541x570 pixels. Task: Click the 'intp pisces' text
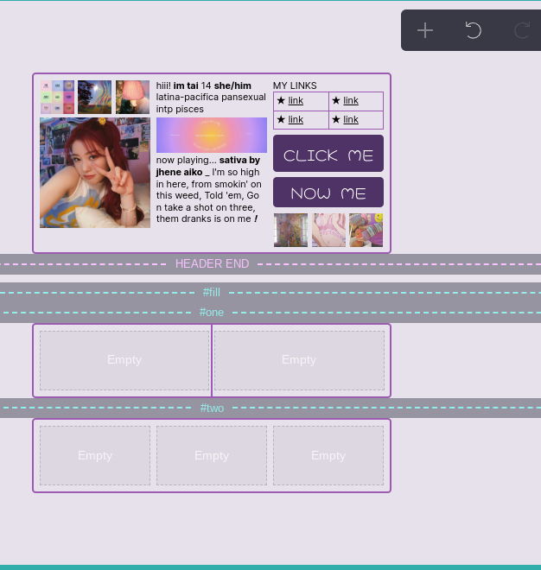click(x=180, y=110)
